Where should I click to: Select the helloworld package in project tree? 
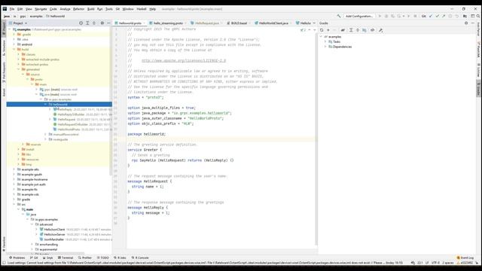[59, 105]
